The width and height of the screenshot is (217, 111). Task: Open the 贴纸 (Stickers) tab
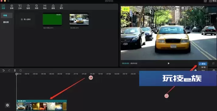pyautogui.click(x=28, y=7)
